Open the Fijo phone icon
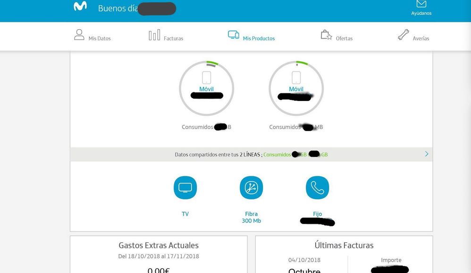The width and height of the screenshot is (471, 273). pos(317,188)
